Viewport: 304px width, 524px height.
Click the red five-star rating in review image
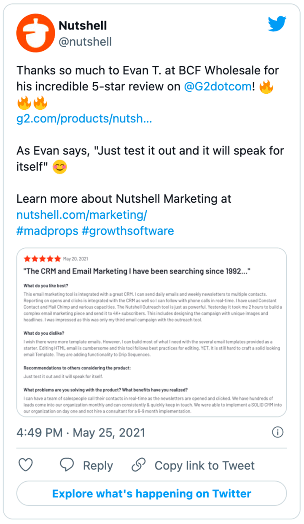tap(42, 259)
